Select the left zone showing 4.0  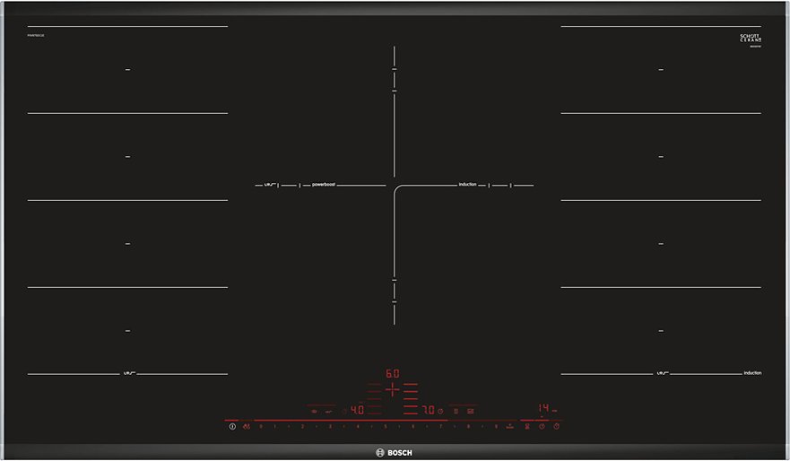357,410
